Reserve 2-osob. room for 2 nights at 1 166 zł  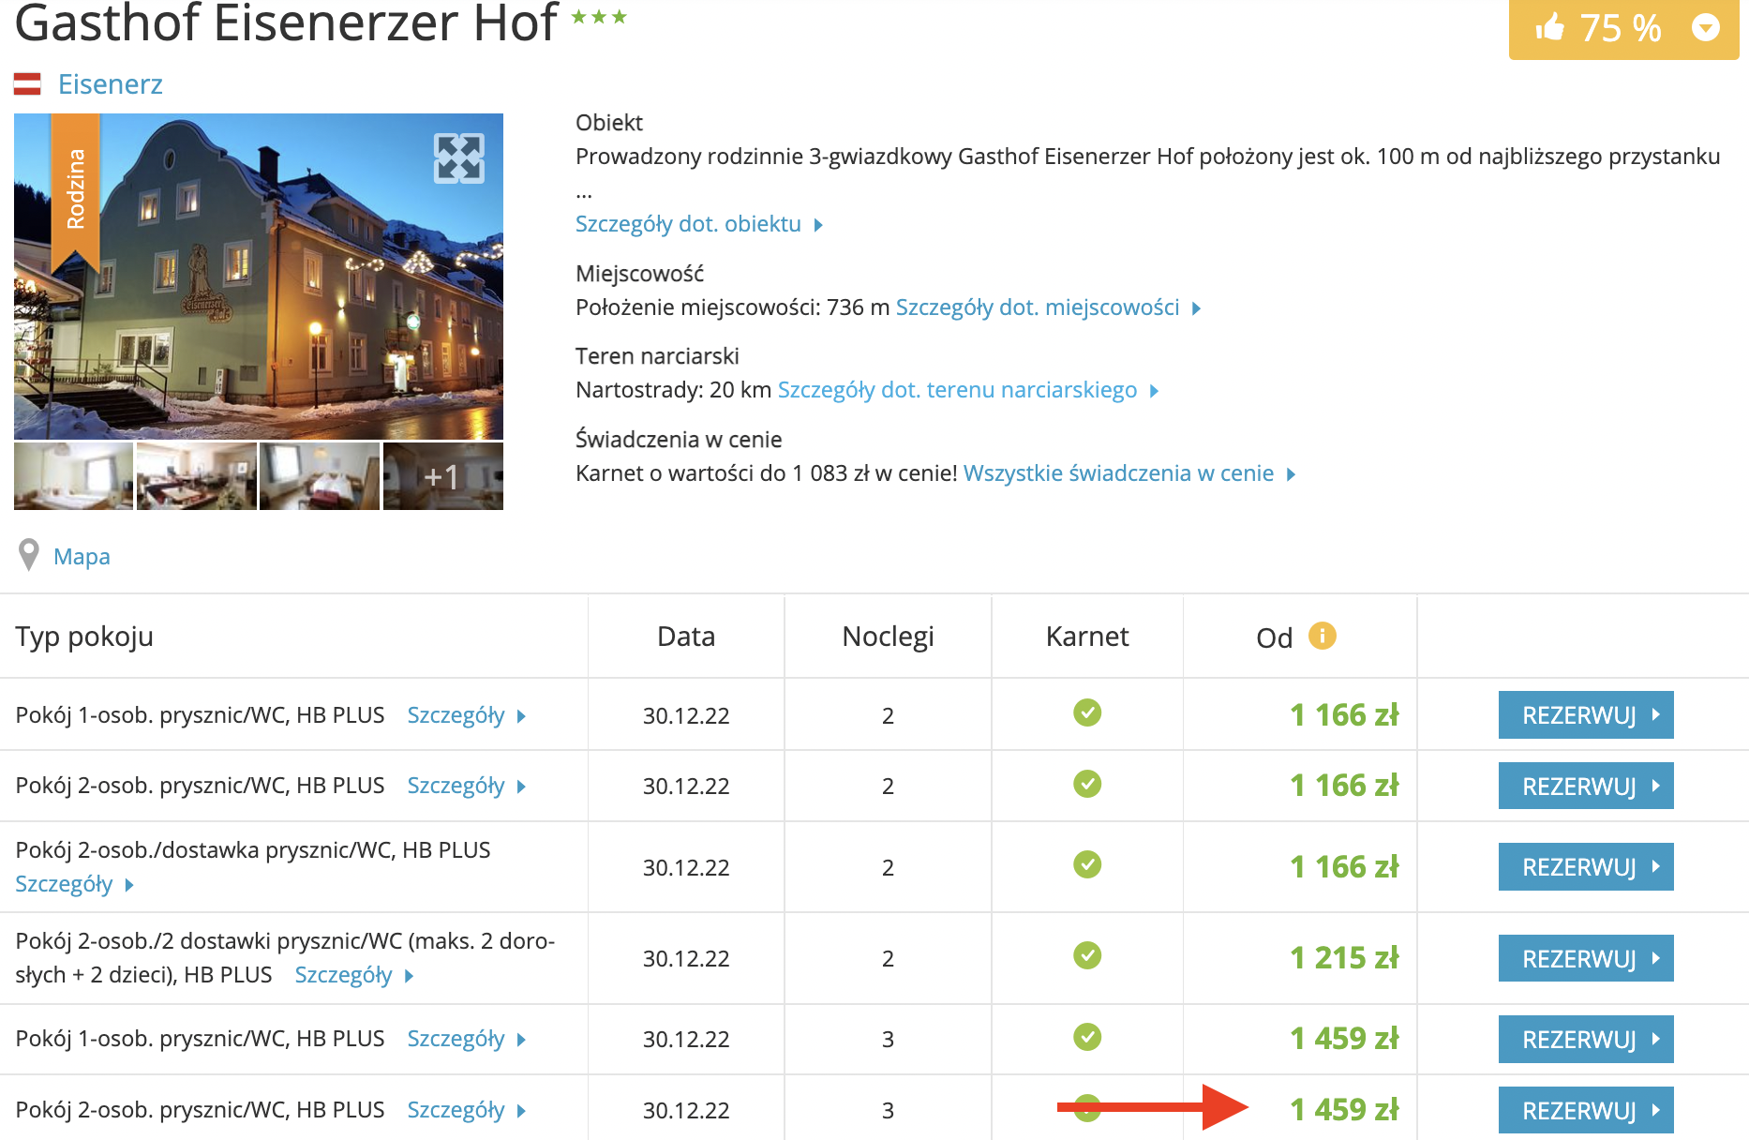click(1586, 786)
